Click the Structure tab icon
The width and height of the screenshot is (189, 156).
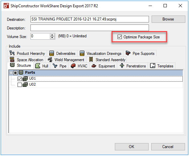(12, 65)
